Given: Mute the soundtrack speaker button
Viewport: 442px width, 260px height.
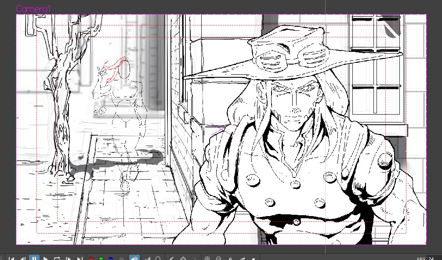Looking at the screenshot, I should click(x=134, y=258).
